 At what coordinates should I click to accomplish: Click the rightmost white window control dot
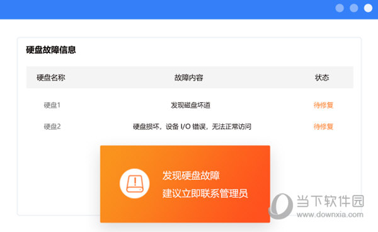click(368, 8)
